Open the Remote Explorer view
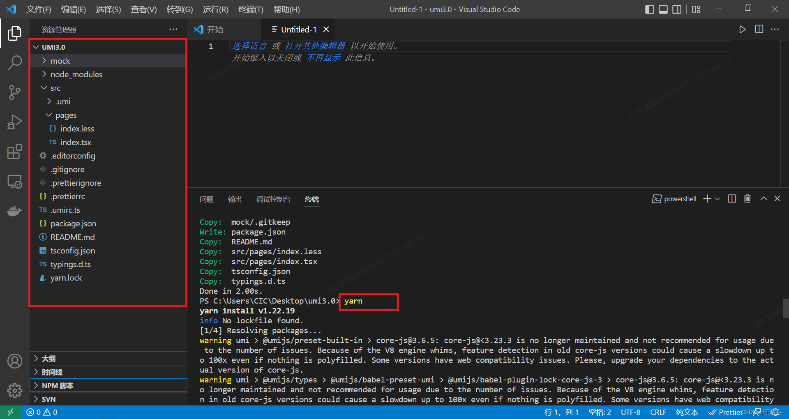789x419 pixels. click(15, 181)
